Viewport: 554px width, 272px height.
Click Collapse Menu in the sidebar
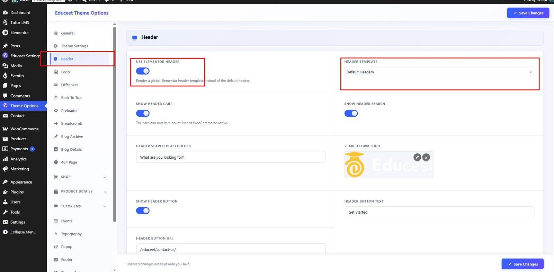tap(23, 232)
